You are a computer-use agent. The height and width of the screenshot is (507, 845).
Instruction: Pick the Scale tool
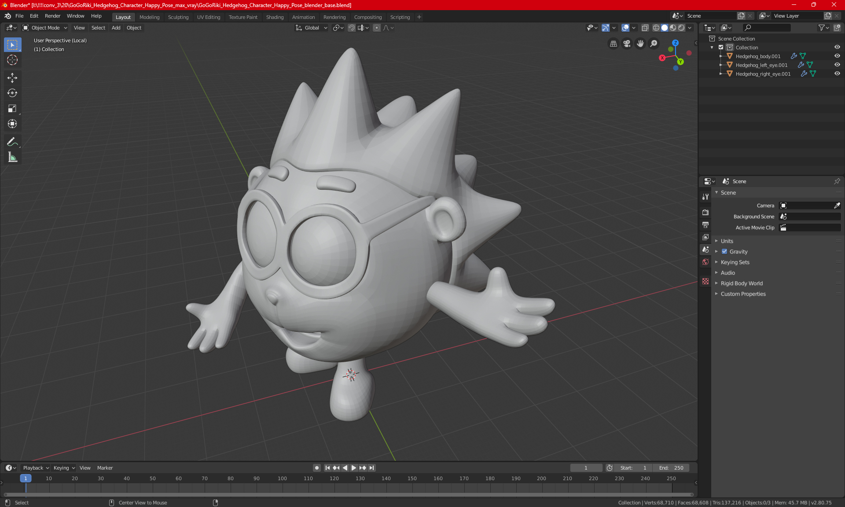click(x=12, y=108)
